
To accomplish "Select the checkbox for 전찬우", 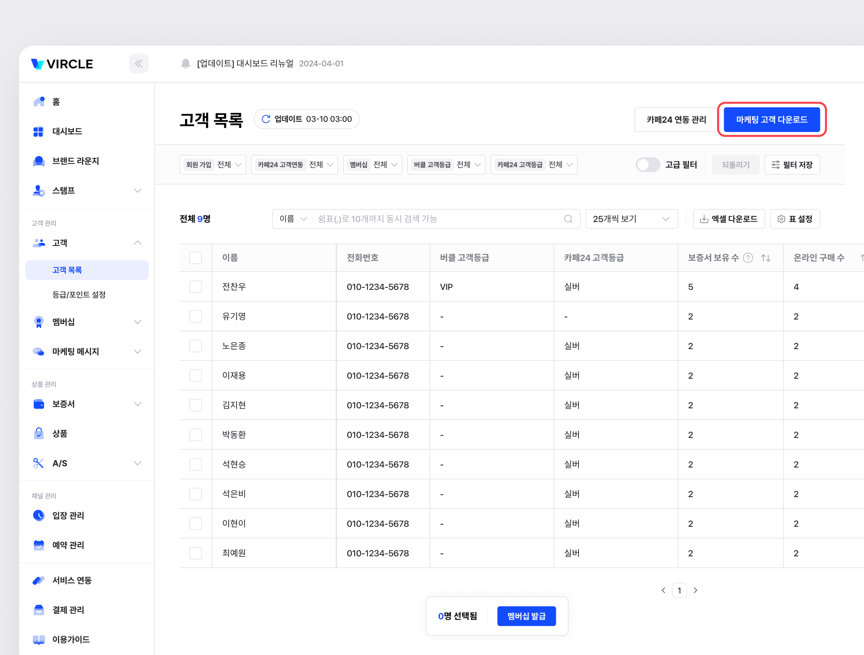I will (195, 287).
